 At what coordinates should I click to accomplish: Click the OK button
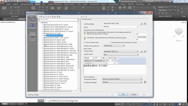click(123, 94)
